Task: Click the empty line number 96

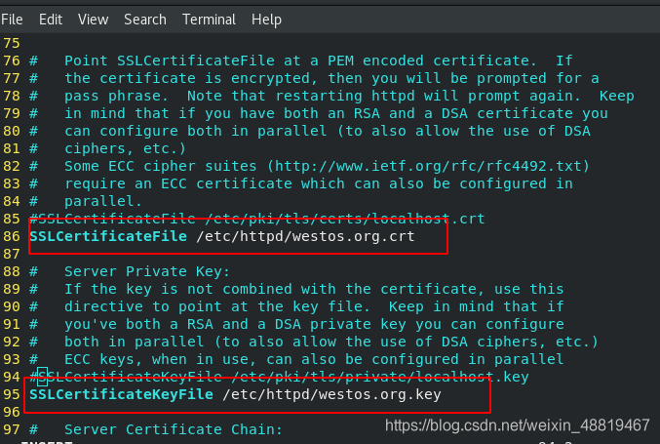Action: [12, 412]
